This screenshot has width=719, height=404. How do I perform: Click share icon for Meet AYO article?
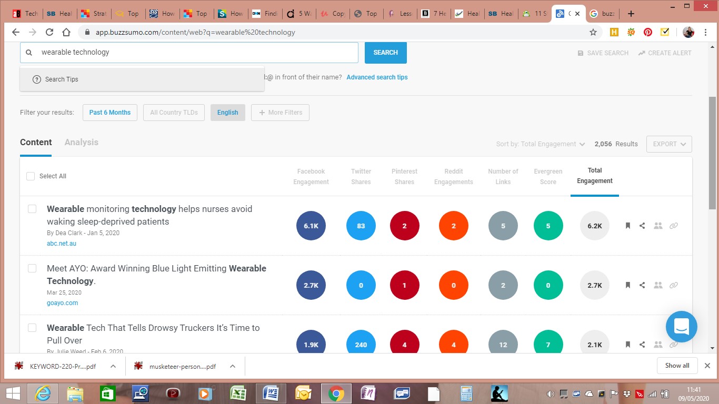click(x=642, y=285)
